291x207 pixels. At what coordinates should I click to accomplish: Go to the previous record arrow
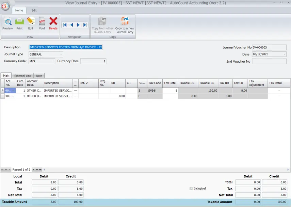coord(71,25)
